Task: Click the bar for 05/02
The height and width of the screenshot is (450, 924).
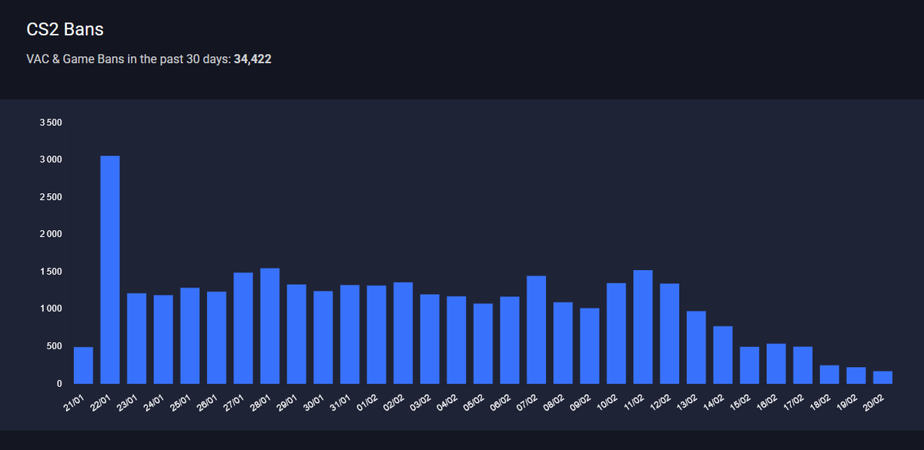Action: [x=483, y=344]
